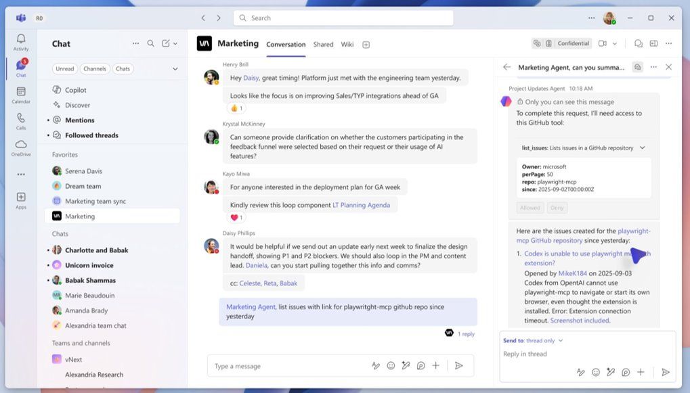Toggle the Channels filter pill
The height and width of the screenshot is (393, 690).
point(95,68)
